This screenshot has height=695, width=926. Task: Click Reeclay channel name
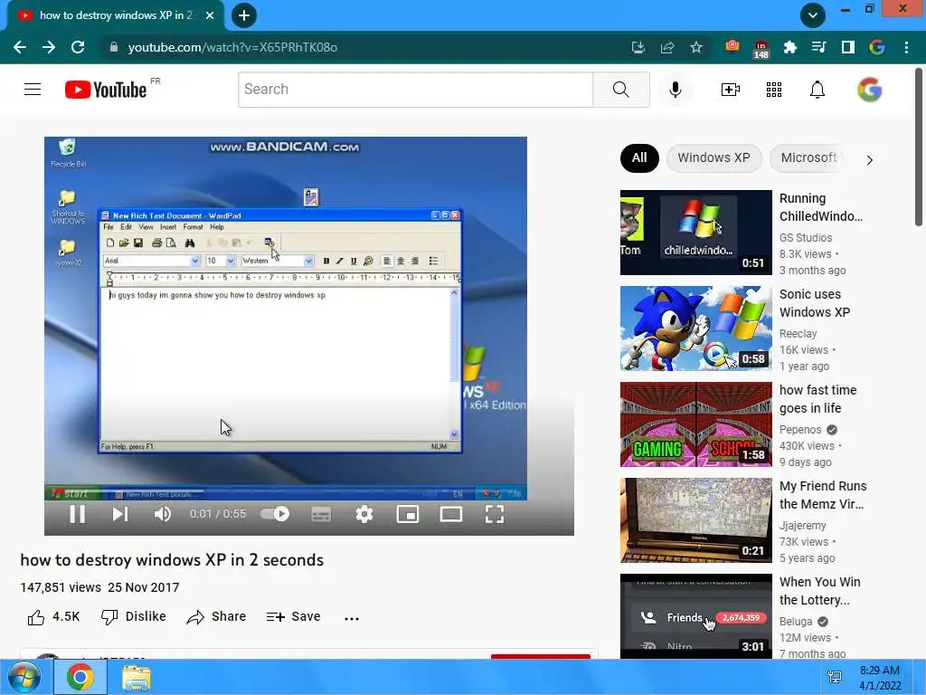(798, 334)
